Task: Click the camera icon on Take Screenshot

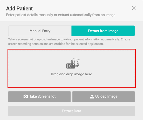Action: (25, 96)
